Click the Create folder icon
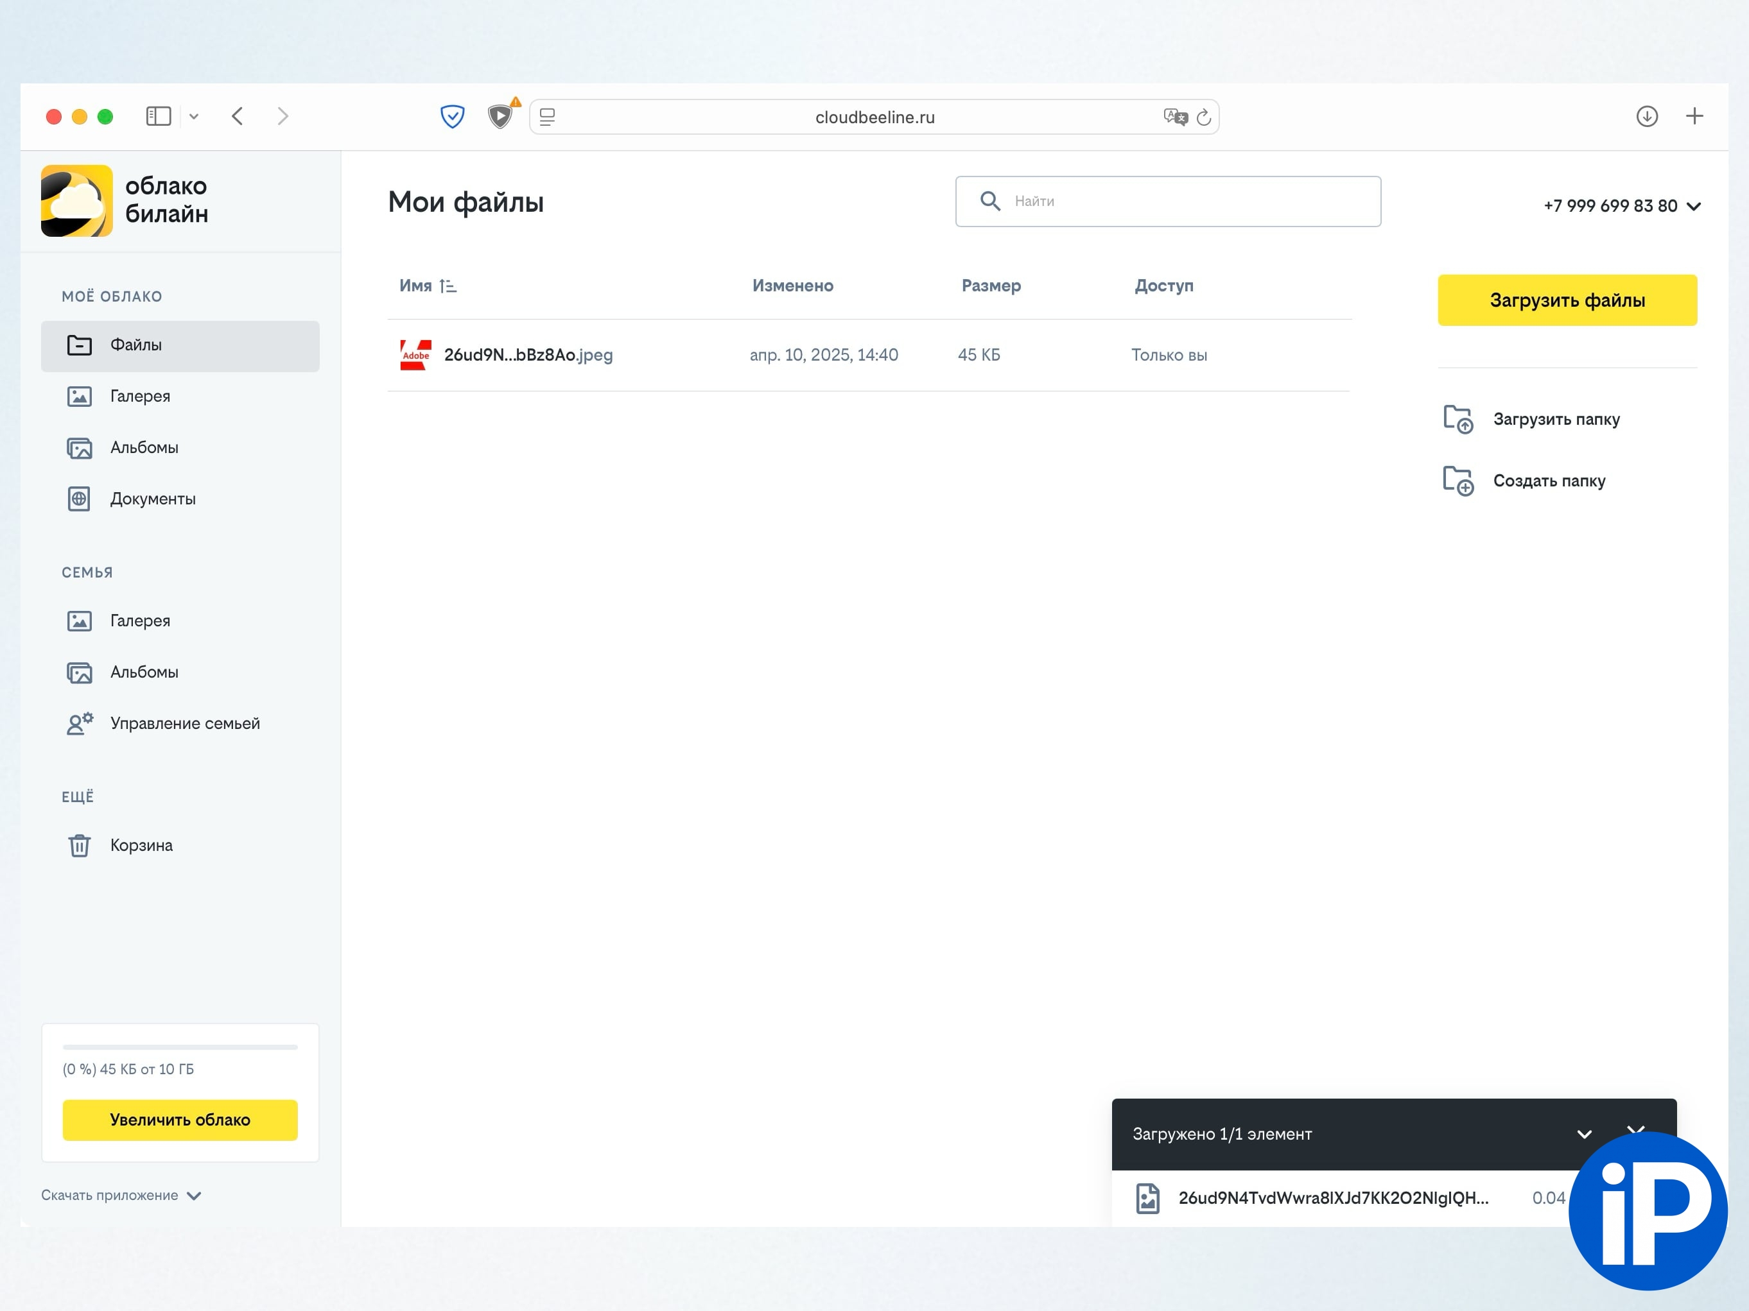The image size is (1749, 1311). 1457,481
